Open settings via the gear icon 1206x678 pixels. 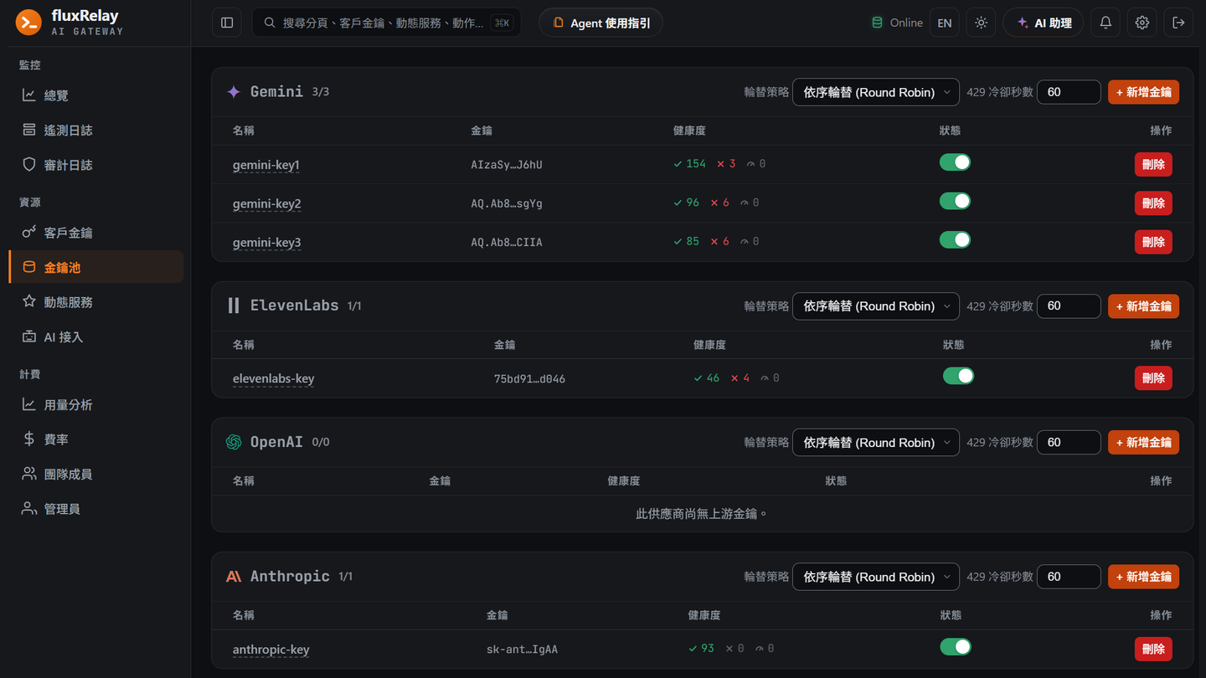(1142, 23)
